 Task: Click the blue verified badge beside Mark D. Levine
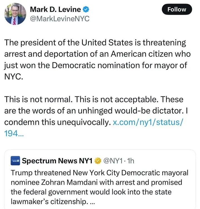pyautogui.click(x=86, y=9)
